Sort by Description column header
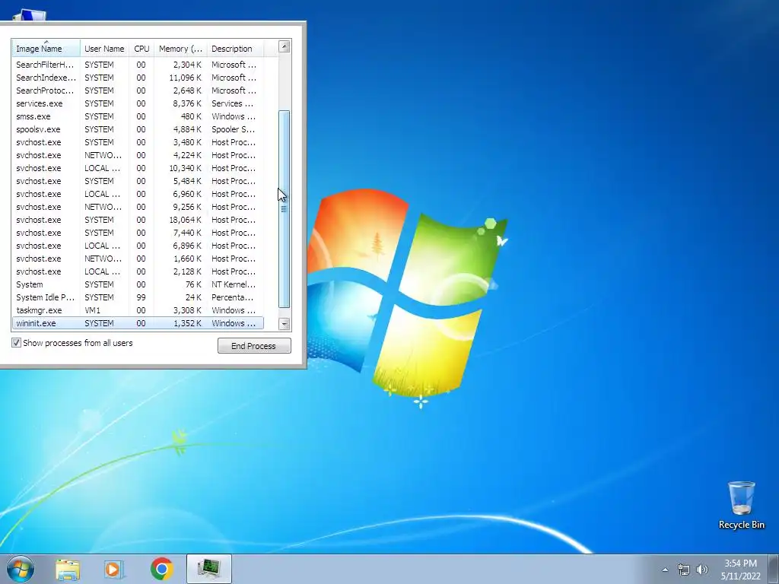 pos(236,48)
